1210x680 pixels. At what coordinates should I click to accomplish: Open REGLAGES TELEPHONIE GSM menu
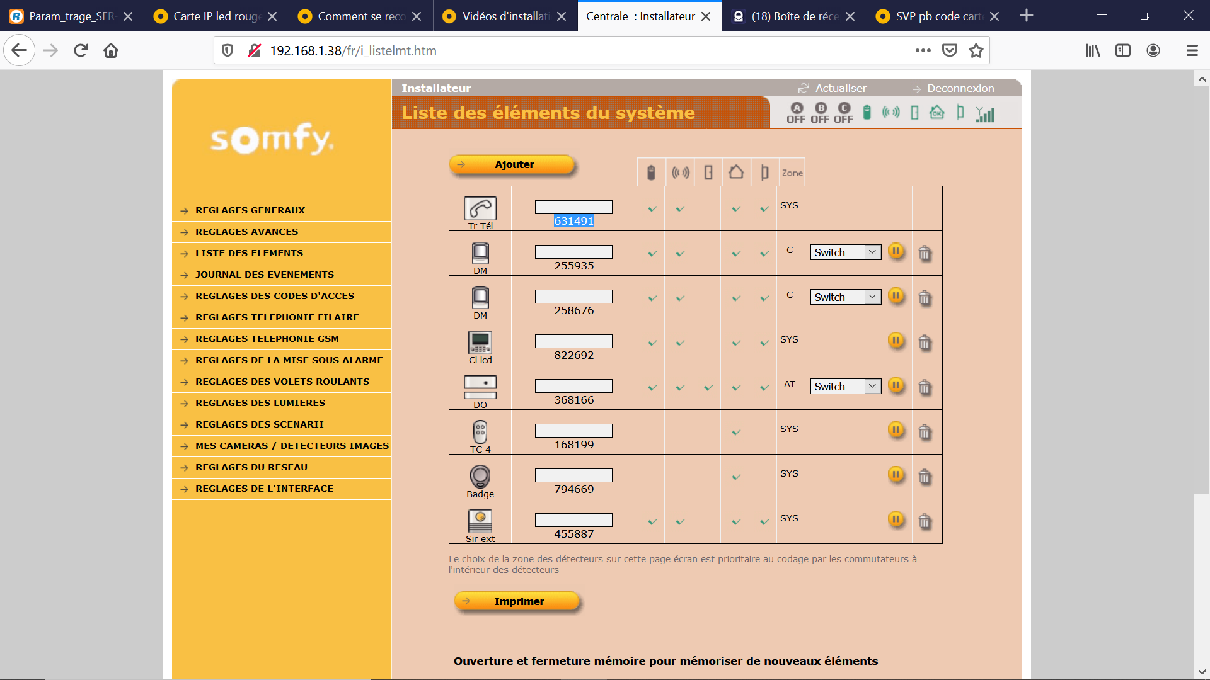(267, 339)
